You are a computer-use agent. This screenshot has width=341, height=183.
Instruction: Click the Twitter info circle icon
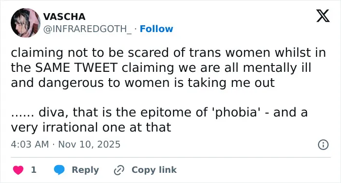click(323, 145)
